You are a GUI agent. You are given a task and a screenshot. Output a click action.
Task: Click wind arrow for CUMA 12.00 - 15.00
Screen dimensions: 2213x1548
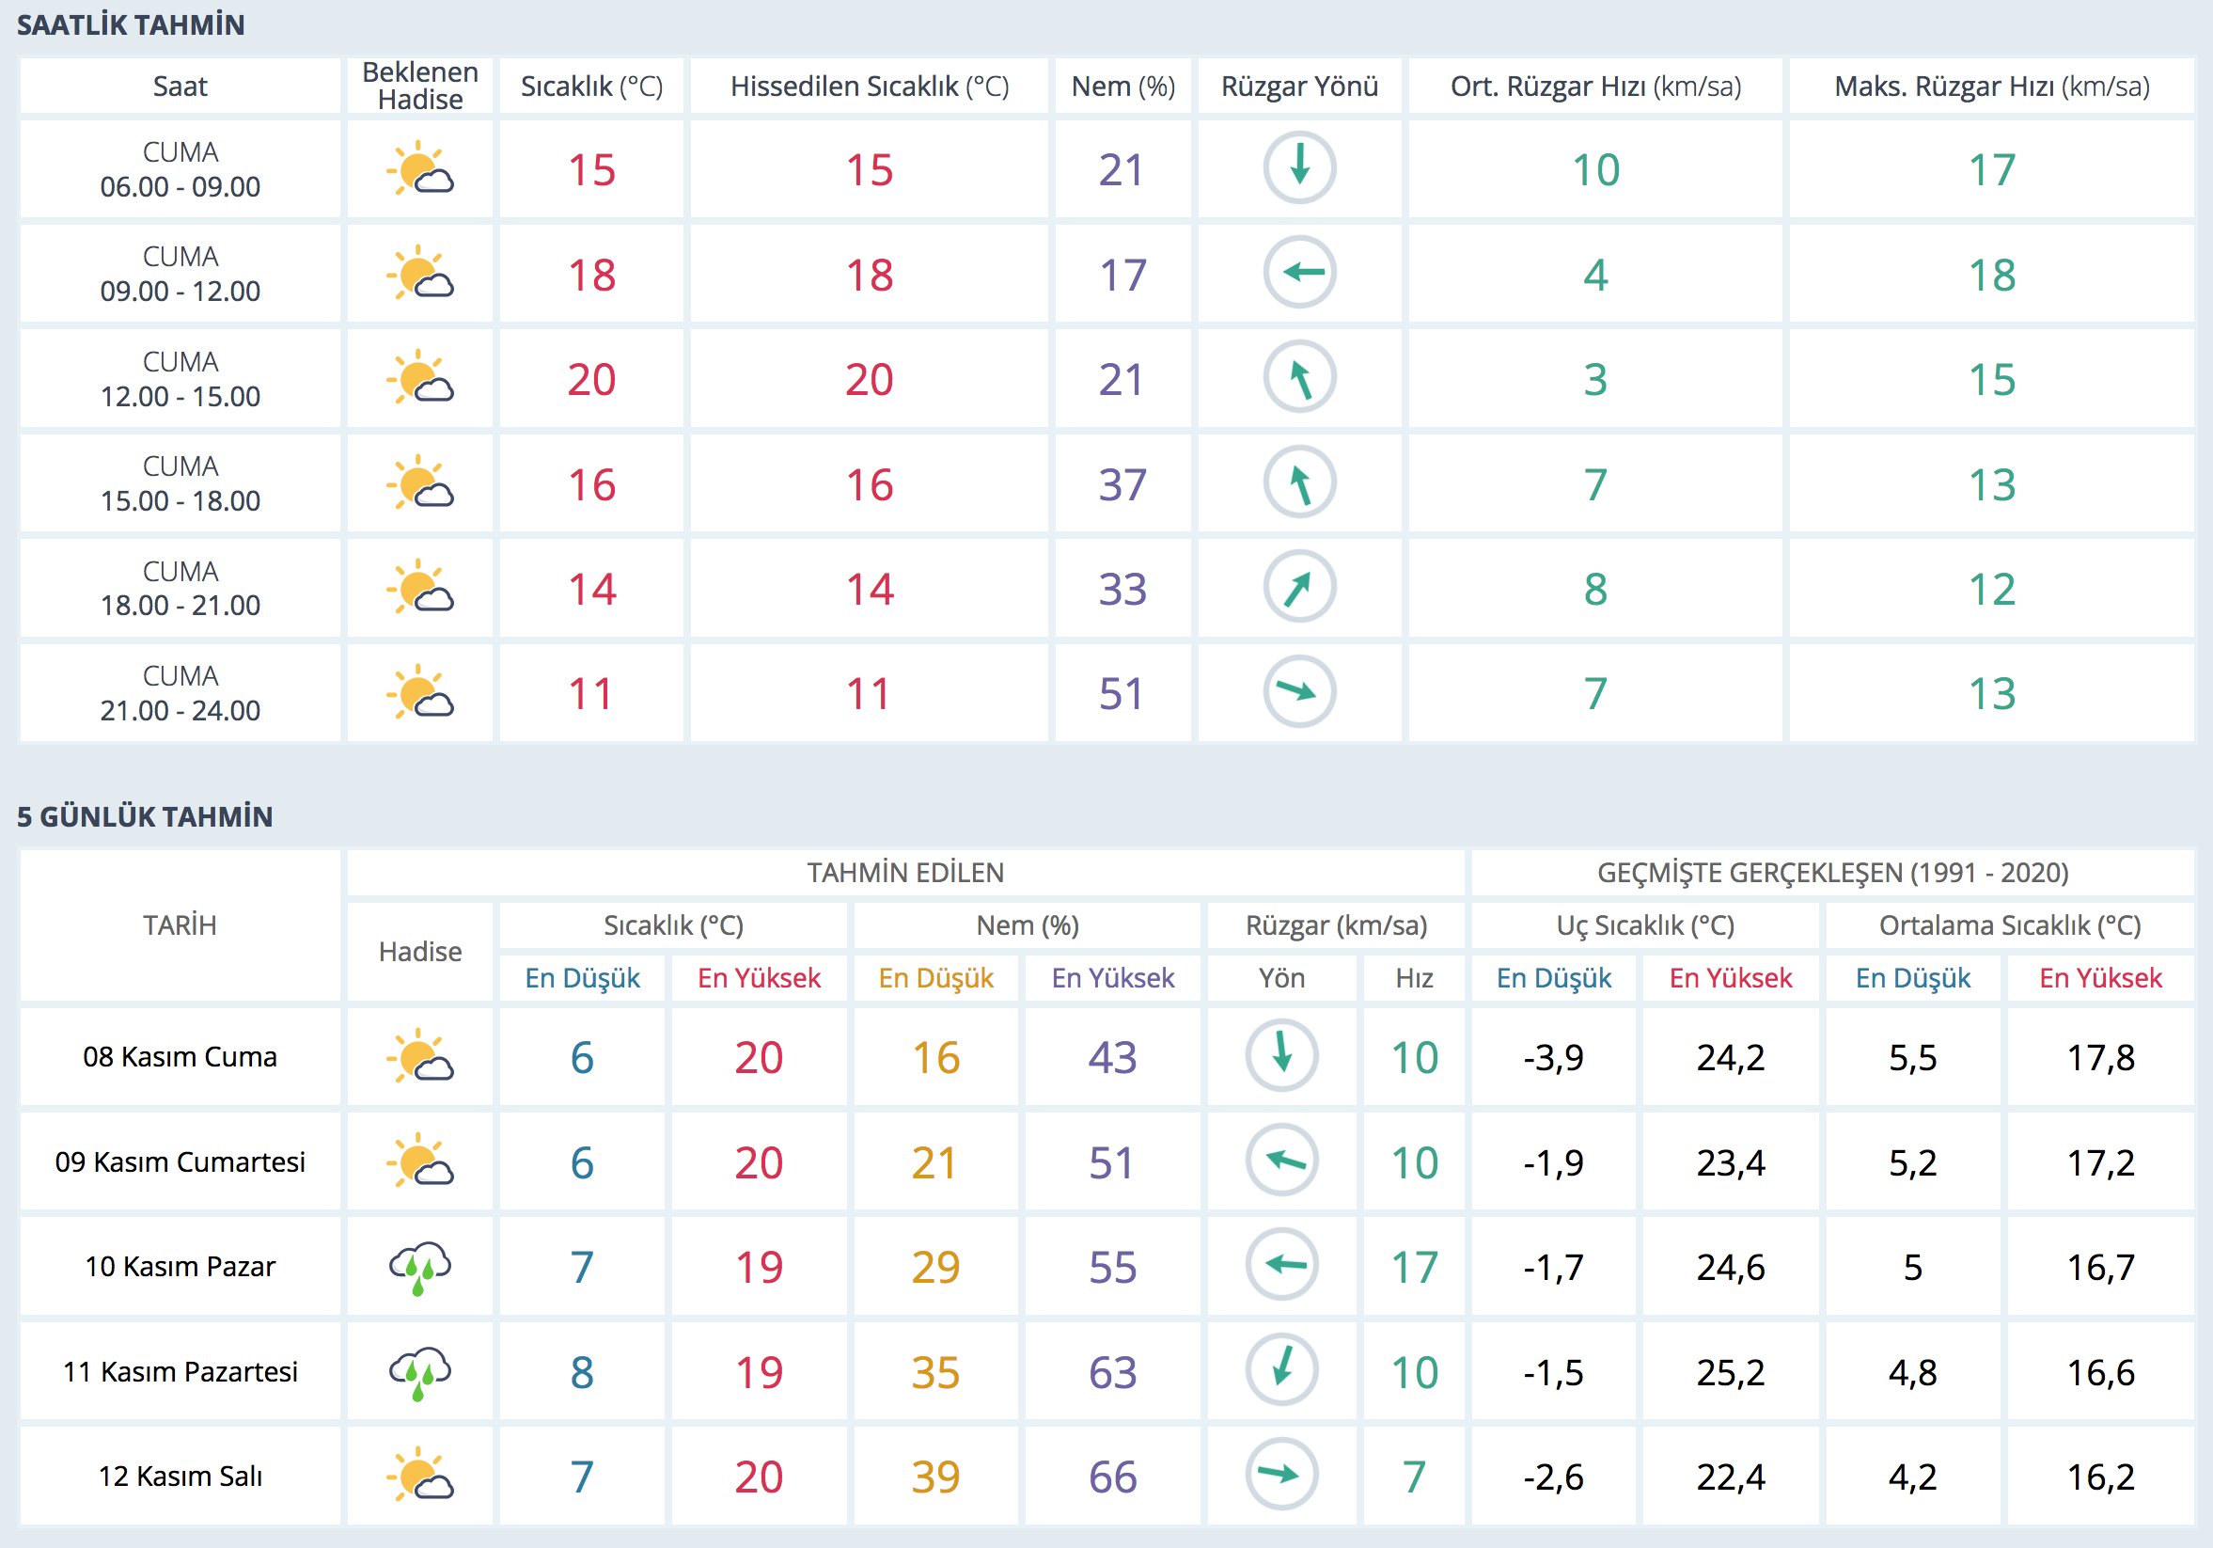click(x=1298, y=378)
